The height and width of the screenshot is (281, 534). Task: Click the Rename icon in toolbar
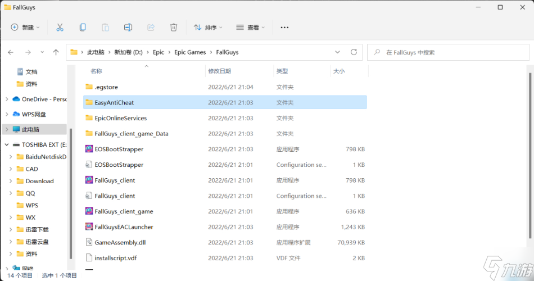(128, 27)
